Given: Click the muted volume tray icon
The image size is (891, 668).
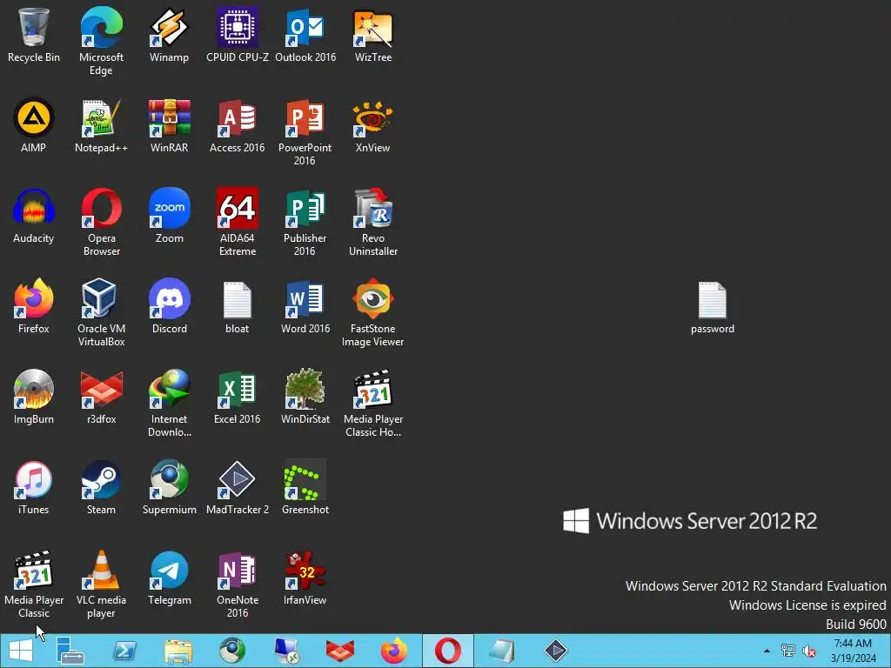Looking at the screenshot, I should click(808, 651).
